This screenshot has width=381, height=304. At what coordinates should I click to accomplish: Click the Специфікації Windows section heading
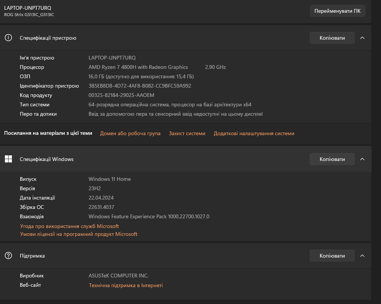click(46, 159)
